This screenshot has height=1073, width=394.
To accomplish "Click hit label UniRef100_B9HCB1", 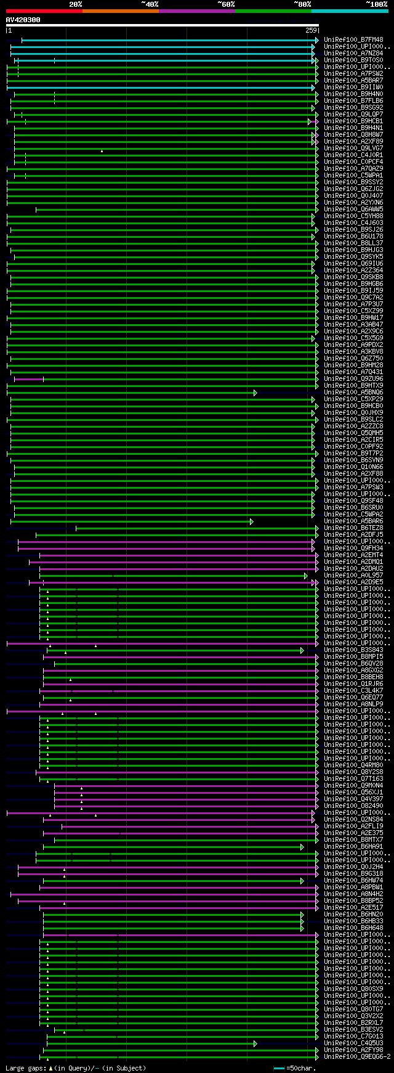I will click(353, 121).
